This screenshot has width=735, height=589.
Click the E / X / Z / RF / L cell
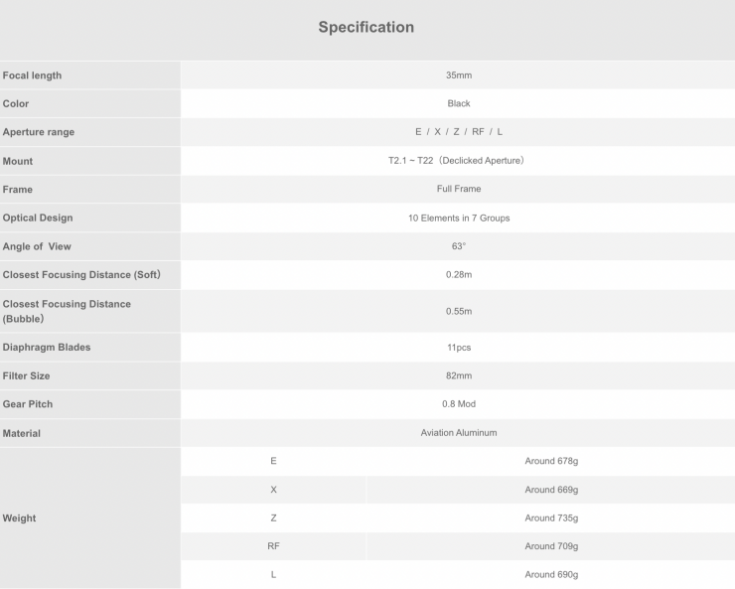point(458,132)
